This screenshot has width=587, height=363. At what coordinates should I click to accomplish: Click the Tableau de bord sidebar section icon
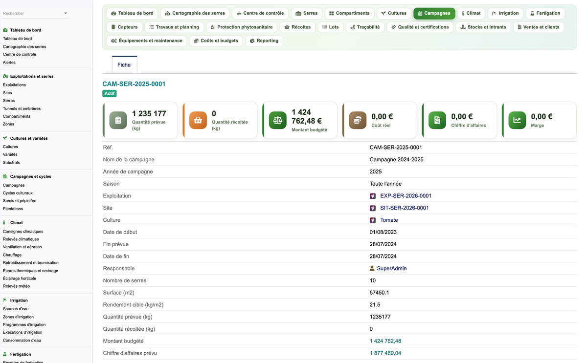(x=5, y=30)
